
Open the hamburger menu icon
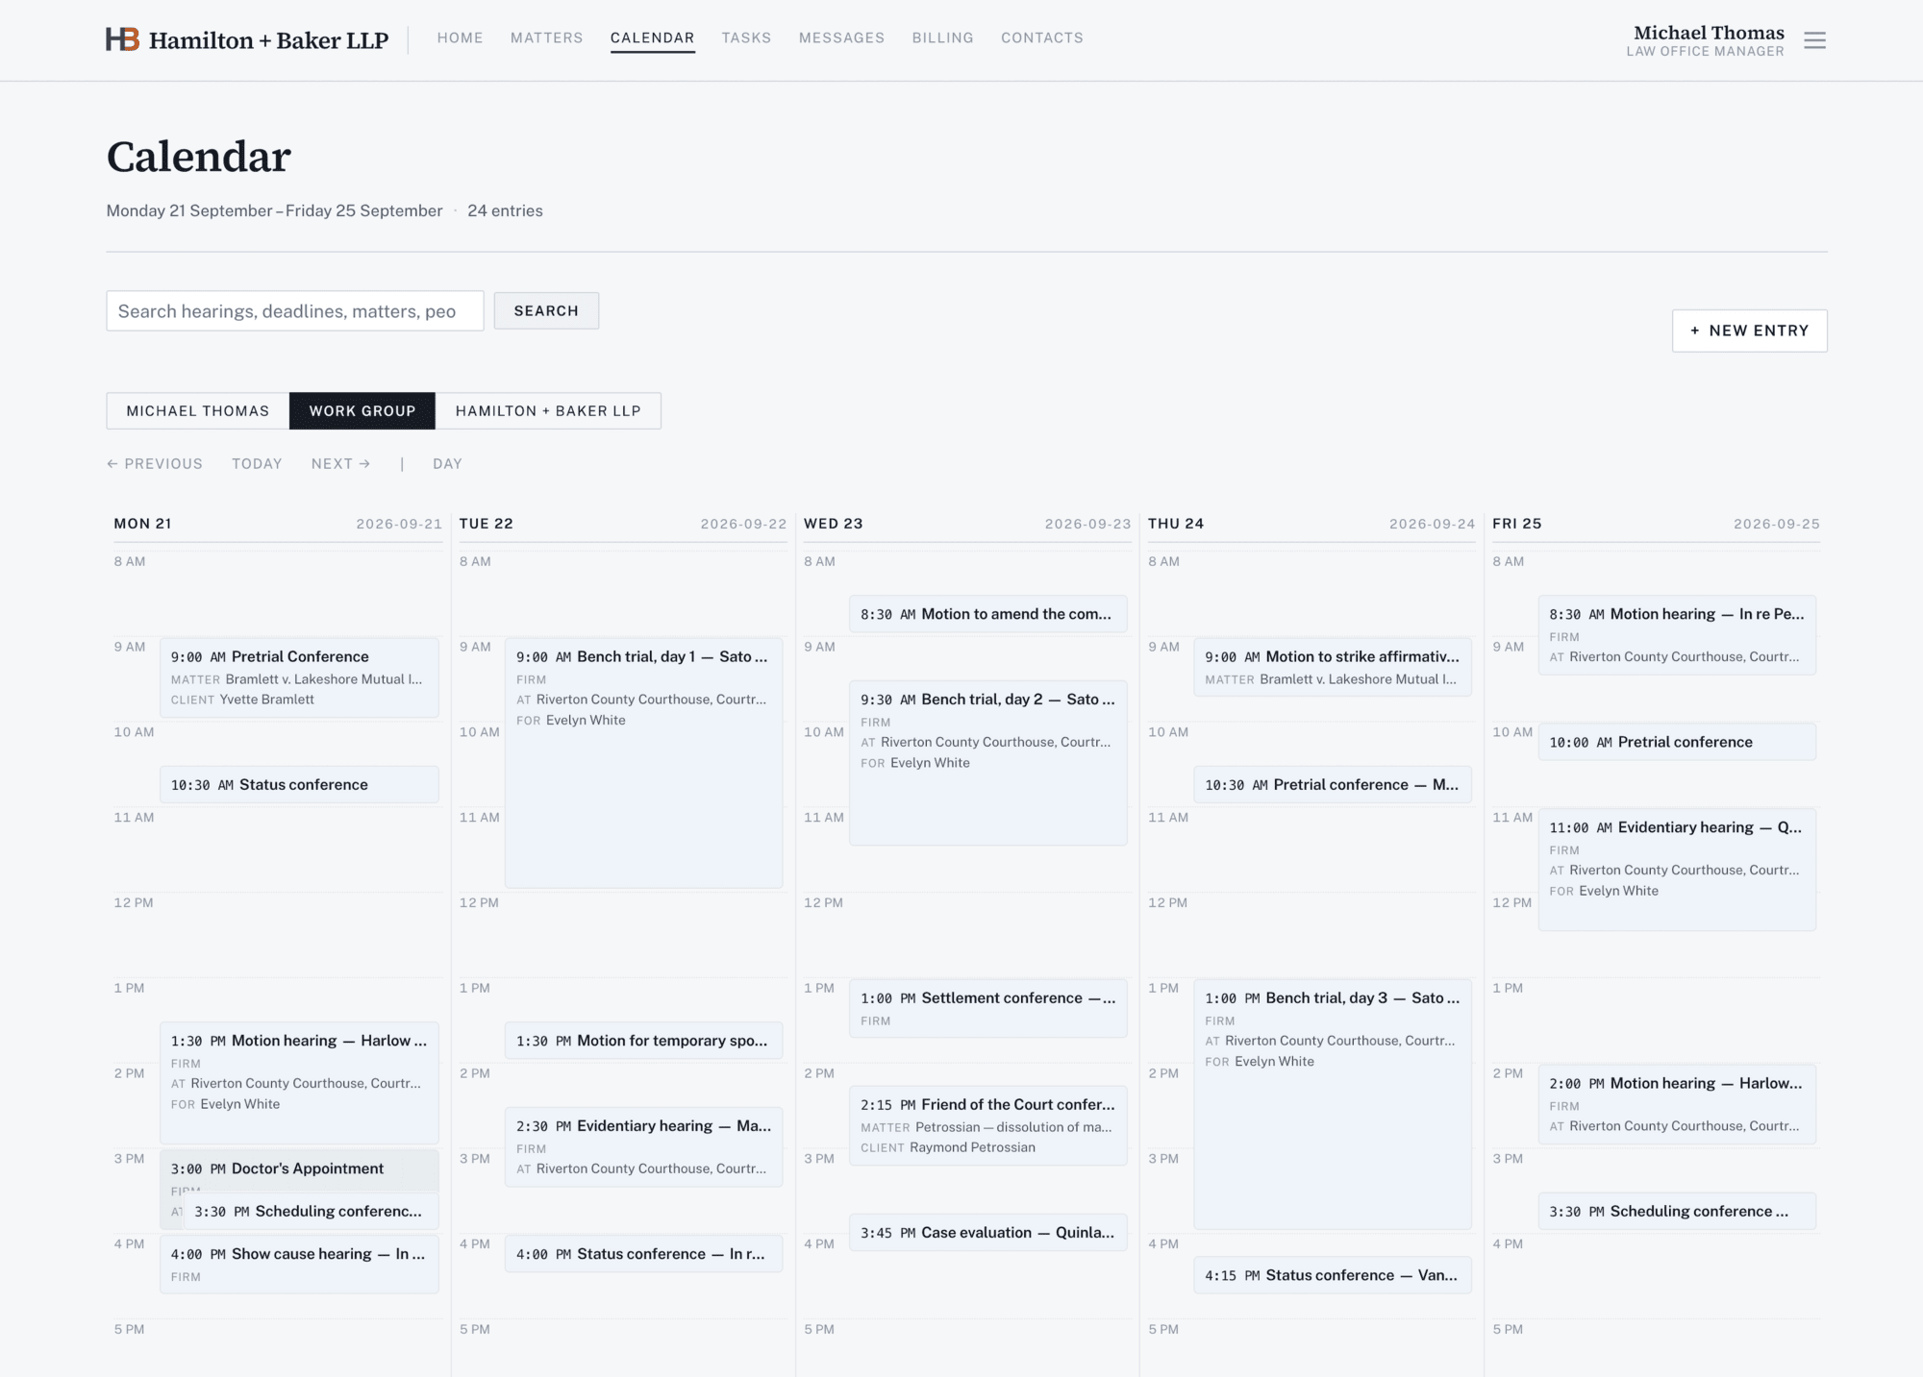[1814, 40]
